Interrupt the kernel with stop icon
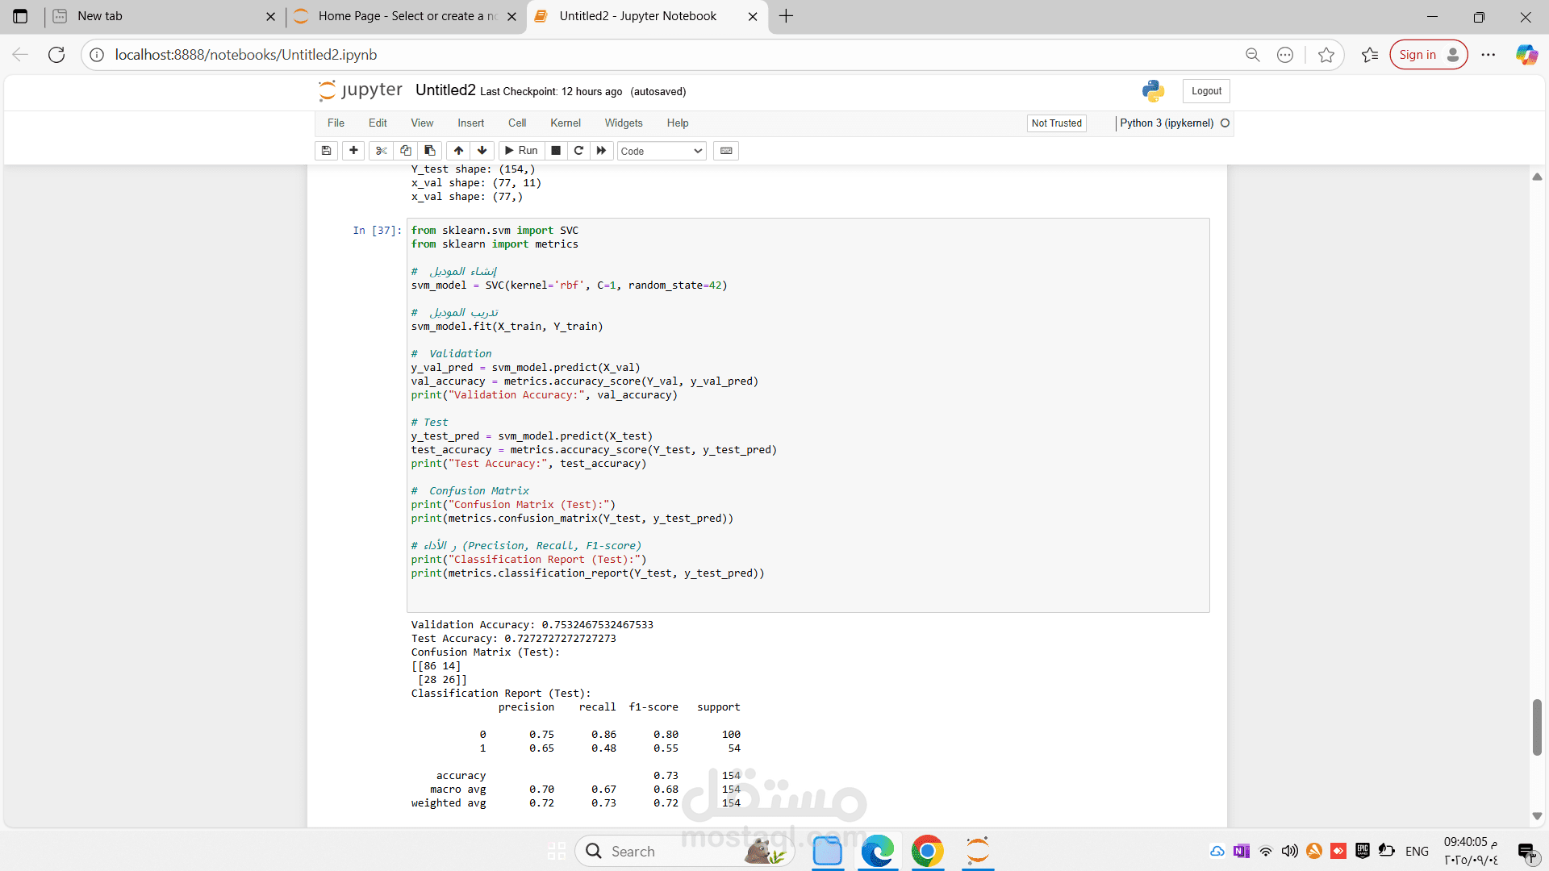 (x=556, y=151)
